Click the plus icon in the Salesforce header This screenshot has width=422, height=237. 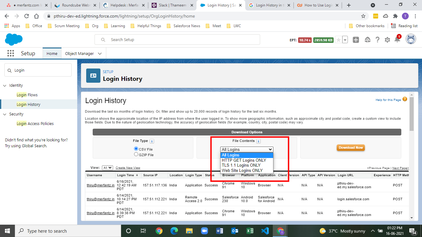(x=356, y=39)
